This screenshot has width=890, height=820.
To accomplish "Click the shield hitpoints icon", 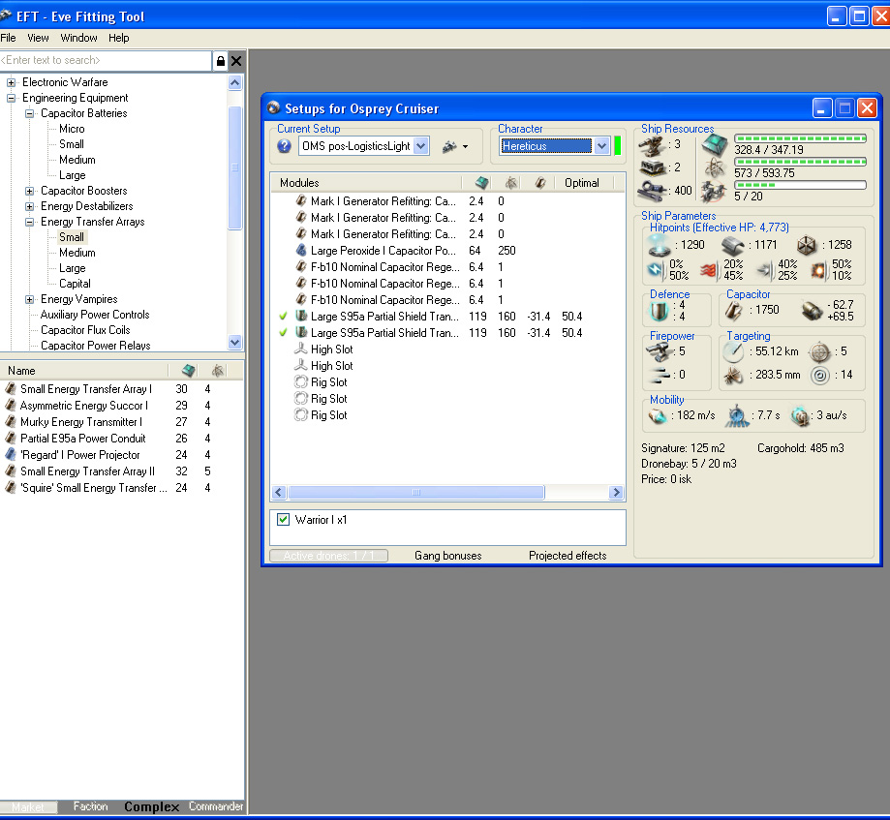I will 660,245.
